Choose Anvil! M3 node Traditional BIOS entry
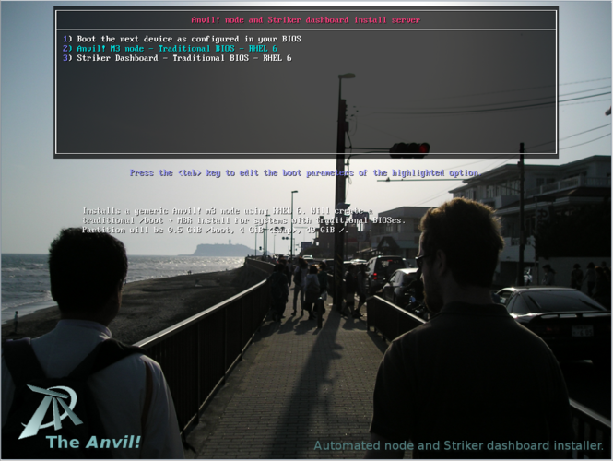The height and width of the screenshot is (461, 613). [x=170, y=49]
